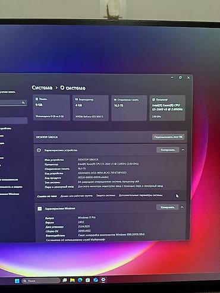The width and height of the screenshot is (220, 293).
Task: Click the Intel Xeon CPU name on the Процессор card
Action: tap(167, 107)
